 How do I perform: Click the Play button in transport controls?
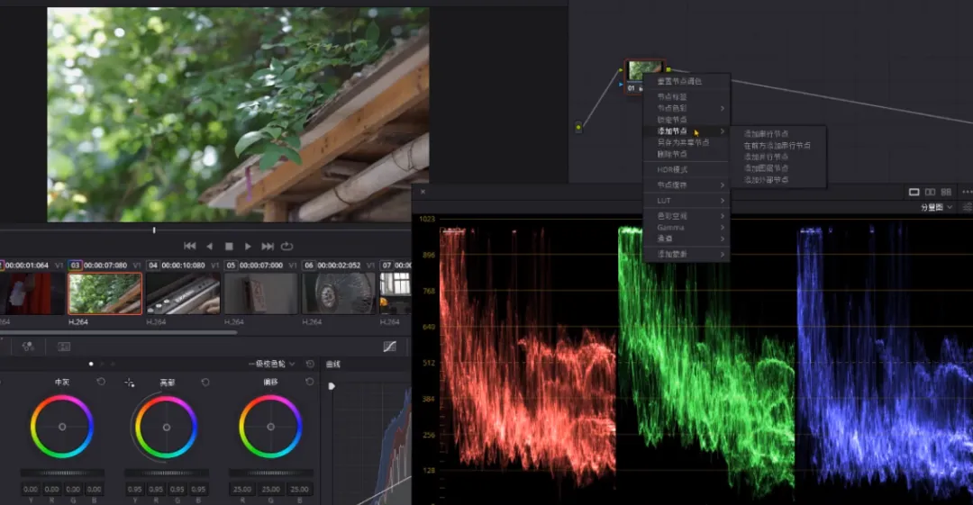click(248, 246)
